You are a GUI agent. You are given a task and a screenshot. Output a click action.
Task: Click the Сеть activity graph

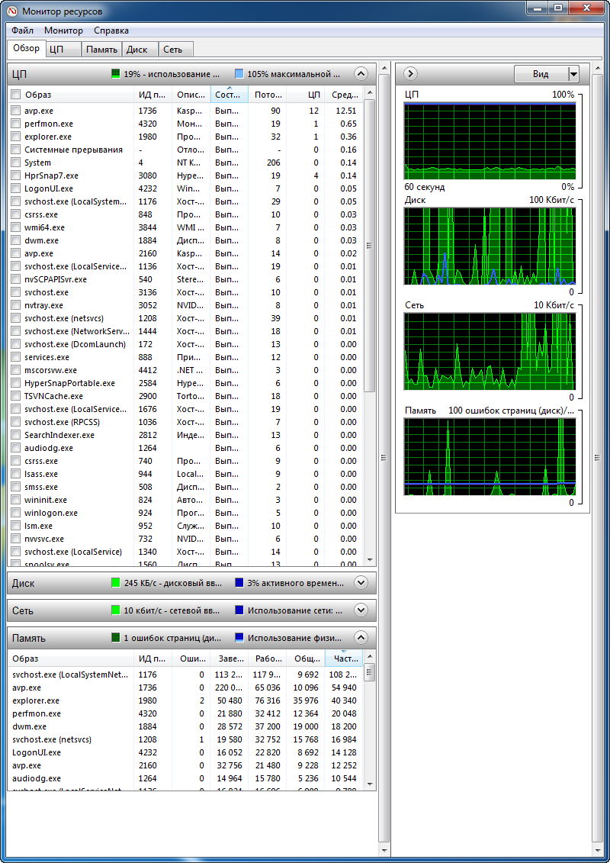490,351
